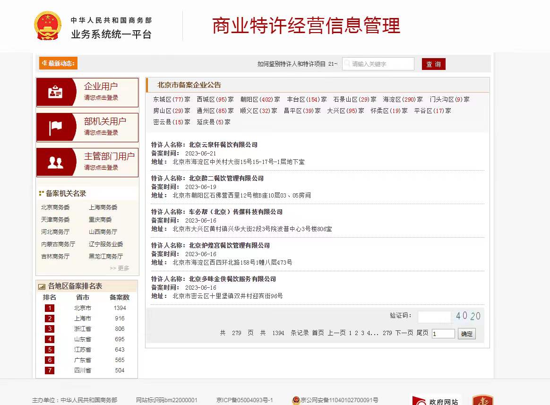This screenshot has height=405, width=550.
Task: Click the 最新动态 speaker badge
Action: coord(58,63)
